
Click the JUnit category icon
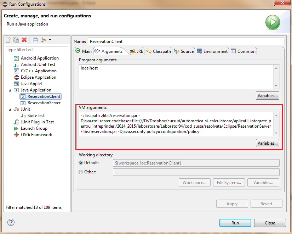(x=16, y=109)
